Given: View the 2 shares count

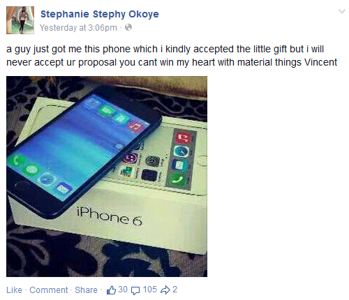Looking at the screenshot, I should [174, 290].
